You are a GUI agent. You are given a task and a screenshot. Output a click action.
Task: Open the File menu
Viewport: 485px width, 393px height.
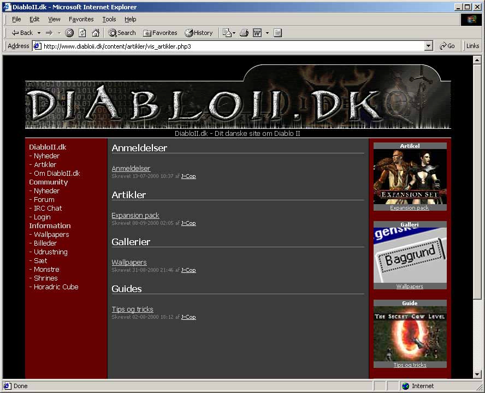click(16, 19)
